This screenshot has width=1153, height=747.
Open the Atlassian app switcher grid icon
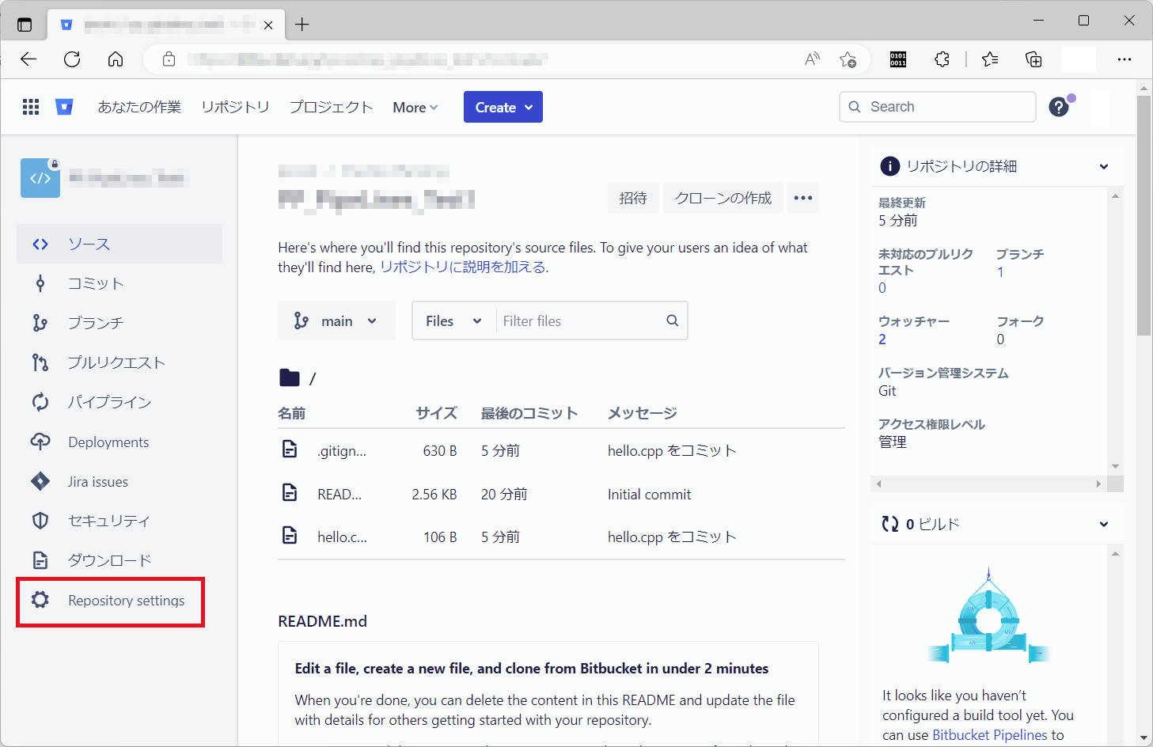[x=30, y=106]
